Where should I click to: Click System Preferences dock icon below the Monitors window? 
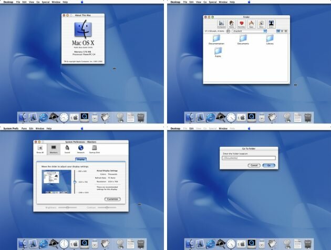point(74,244)
